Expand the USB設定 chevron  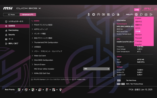pos(32,47)
